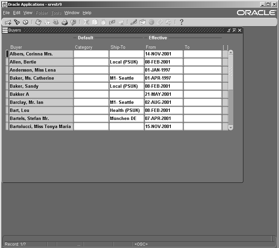Click Ship-To 'Health (PSUK)' for Bart, Lou
The width and height of the screenshot is (279, 248).
click(x=126, y=110)
